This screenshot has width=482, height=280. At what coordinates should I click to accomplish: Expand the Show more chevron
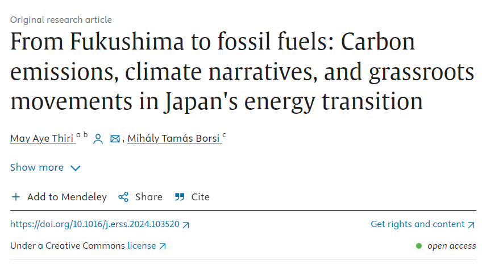click(x=76, y=168)
